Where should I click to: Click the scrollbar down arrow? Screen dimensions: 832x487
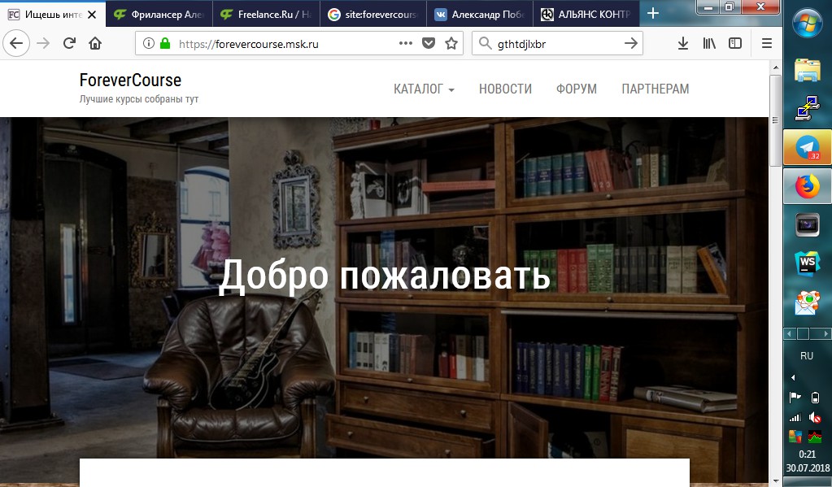pos(775,480)
